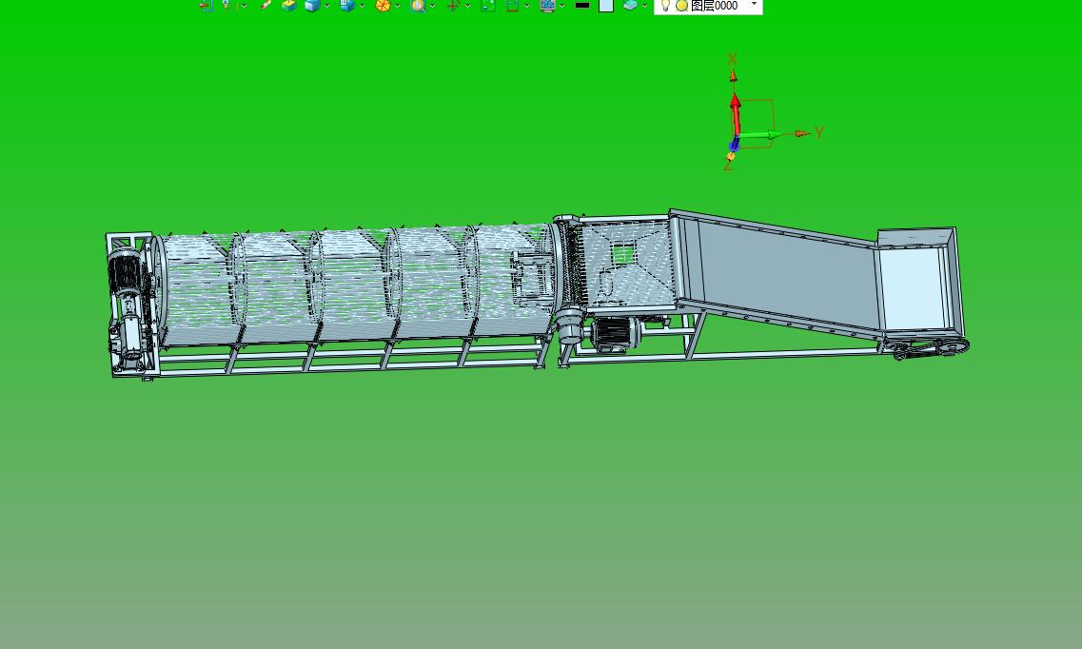
Task: Click the blue Z axis origin handle
Action: point(735,145)
